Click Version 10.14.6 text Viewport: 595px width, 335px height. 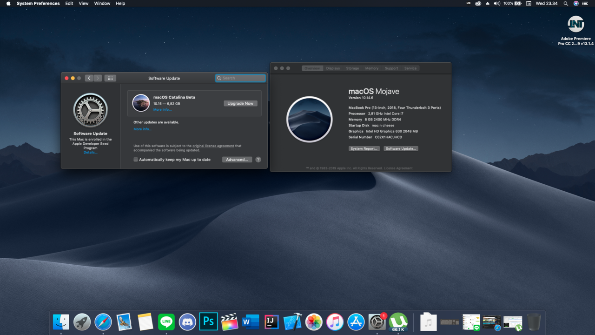[x=361, y=98]
